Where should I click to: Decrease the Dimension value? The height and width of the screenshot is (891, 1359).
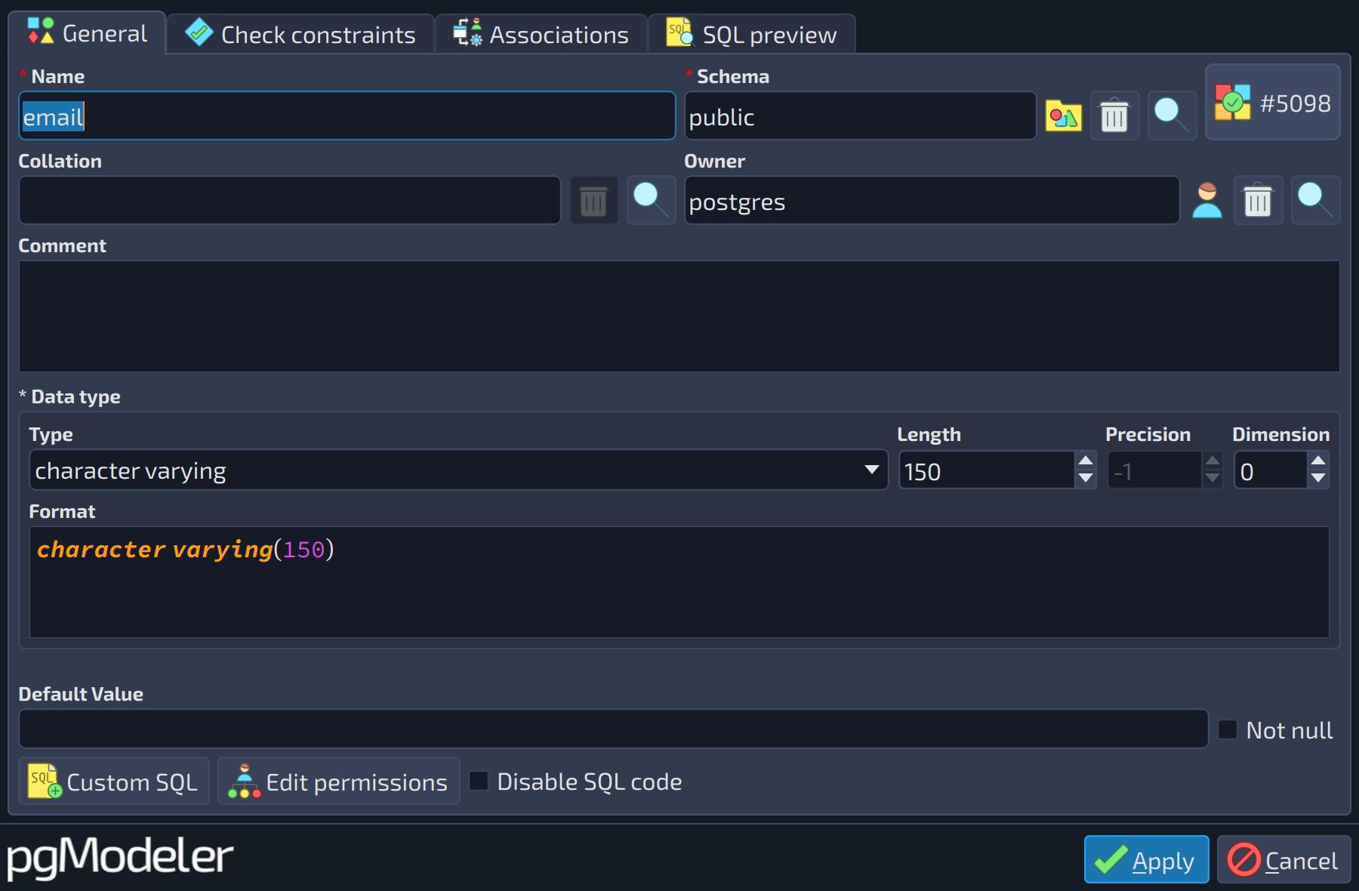point(1318,479)
